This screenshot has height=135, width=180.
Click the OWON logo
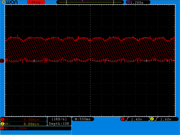pyautogui.click(x=10, y=2)
